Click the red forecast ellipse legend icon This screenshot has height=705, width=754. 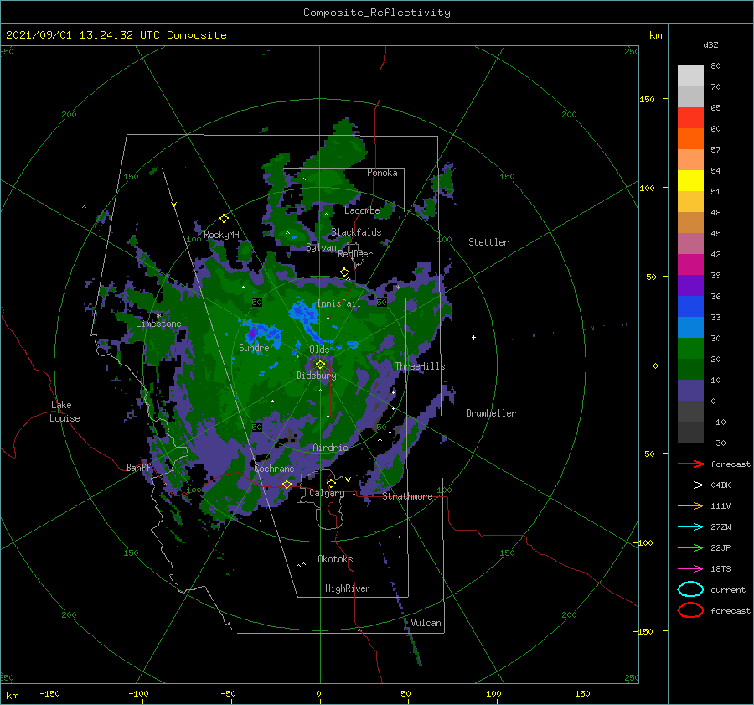pos(690,610)
